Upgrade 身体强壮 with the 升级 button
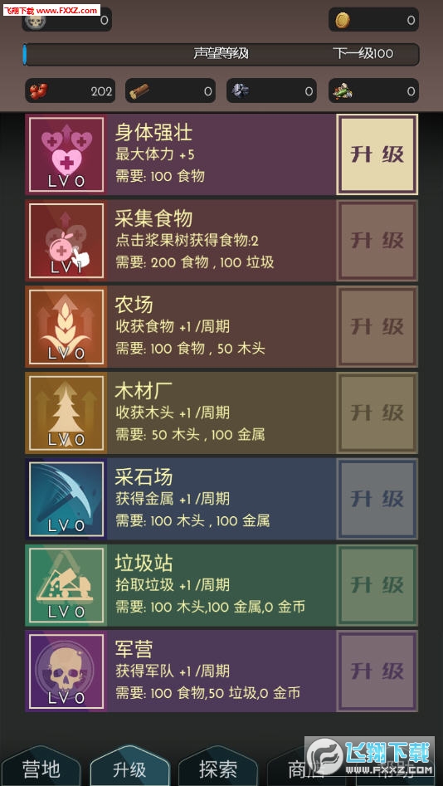The width and height of the screenshot is (443, 786). click(x=377, y=154)
